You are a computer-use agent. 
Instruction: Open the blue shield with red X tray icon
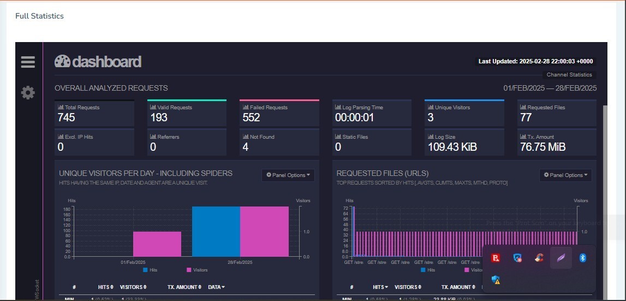[x=518, y=258]
